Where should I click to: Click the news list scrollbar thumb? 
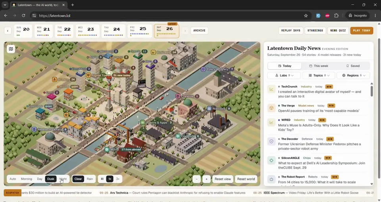pos(371,91)
